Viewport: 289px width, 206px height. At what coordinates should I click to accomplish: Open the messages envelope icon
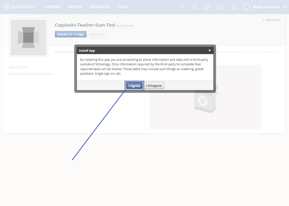tap(220, 7)
